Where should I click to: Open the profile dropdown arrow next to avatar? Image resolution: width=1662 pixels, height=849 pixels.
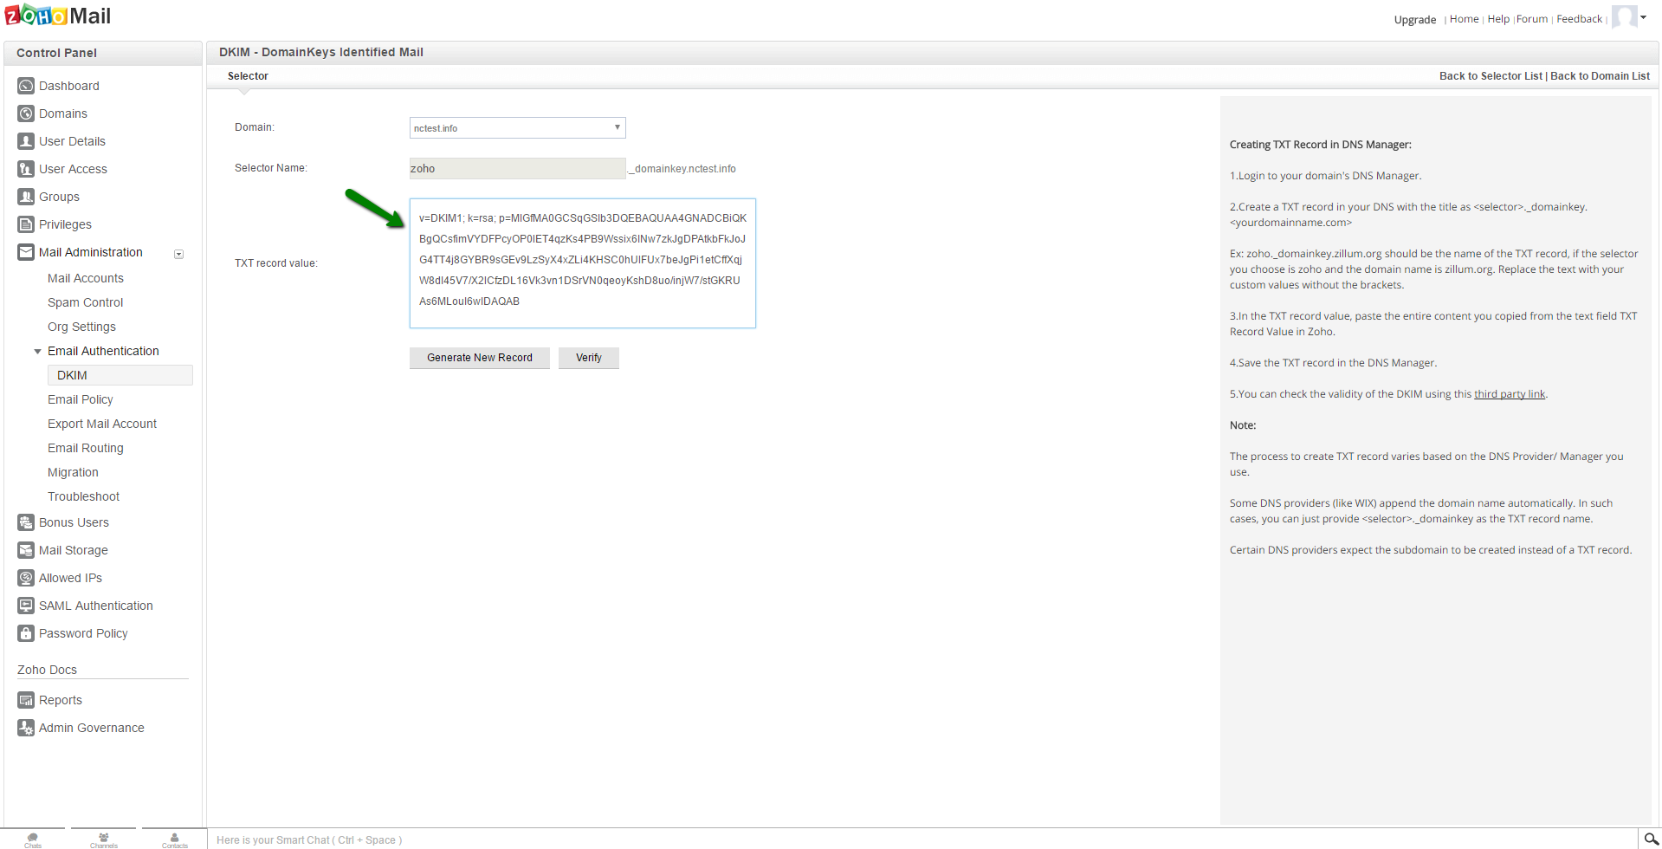pyautogui.click(x=1644, y=17)
